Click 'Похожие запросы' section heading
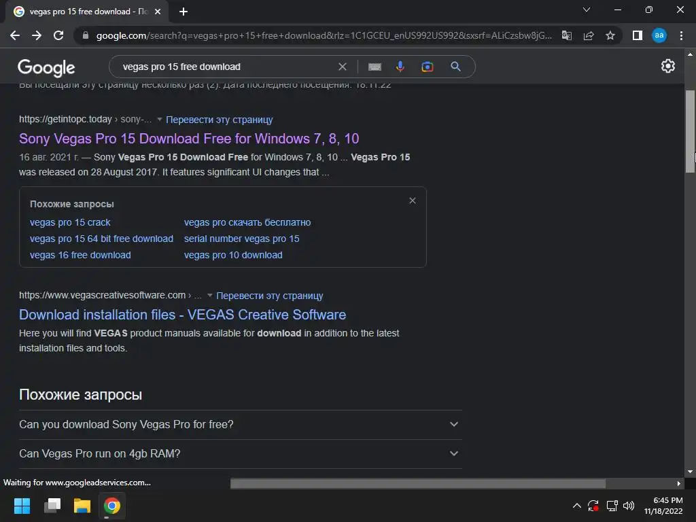Image resolution: width=696 pixels, height=522 pixels. pyautogui.click(x=80, y=395)
